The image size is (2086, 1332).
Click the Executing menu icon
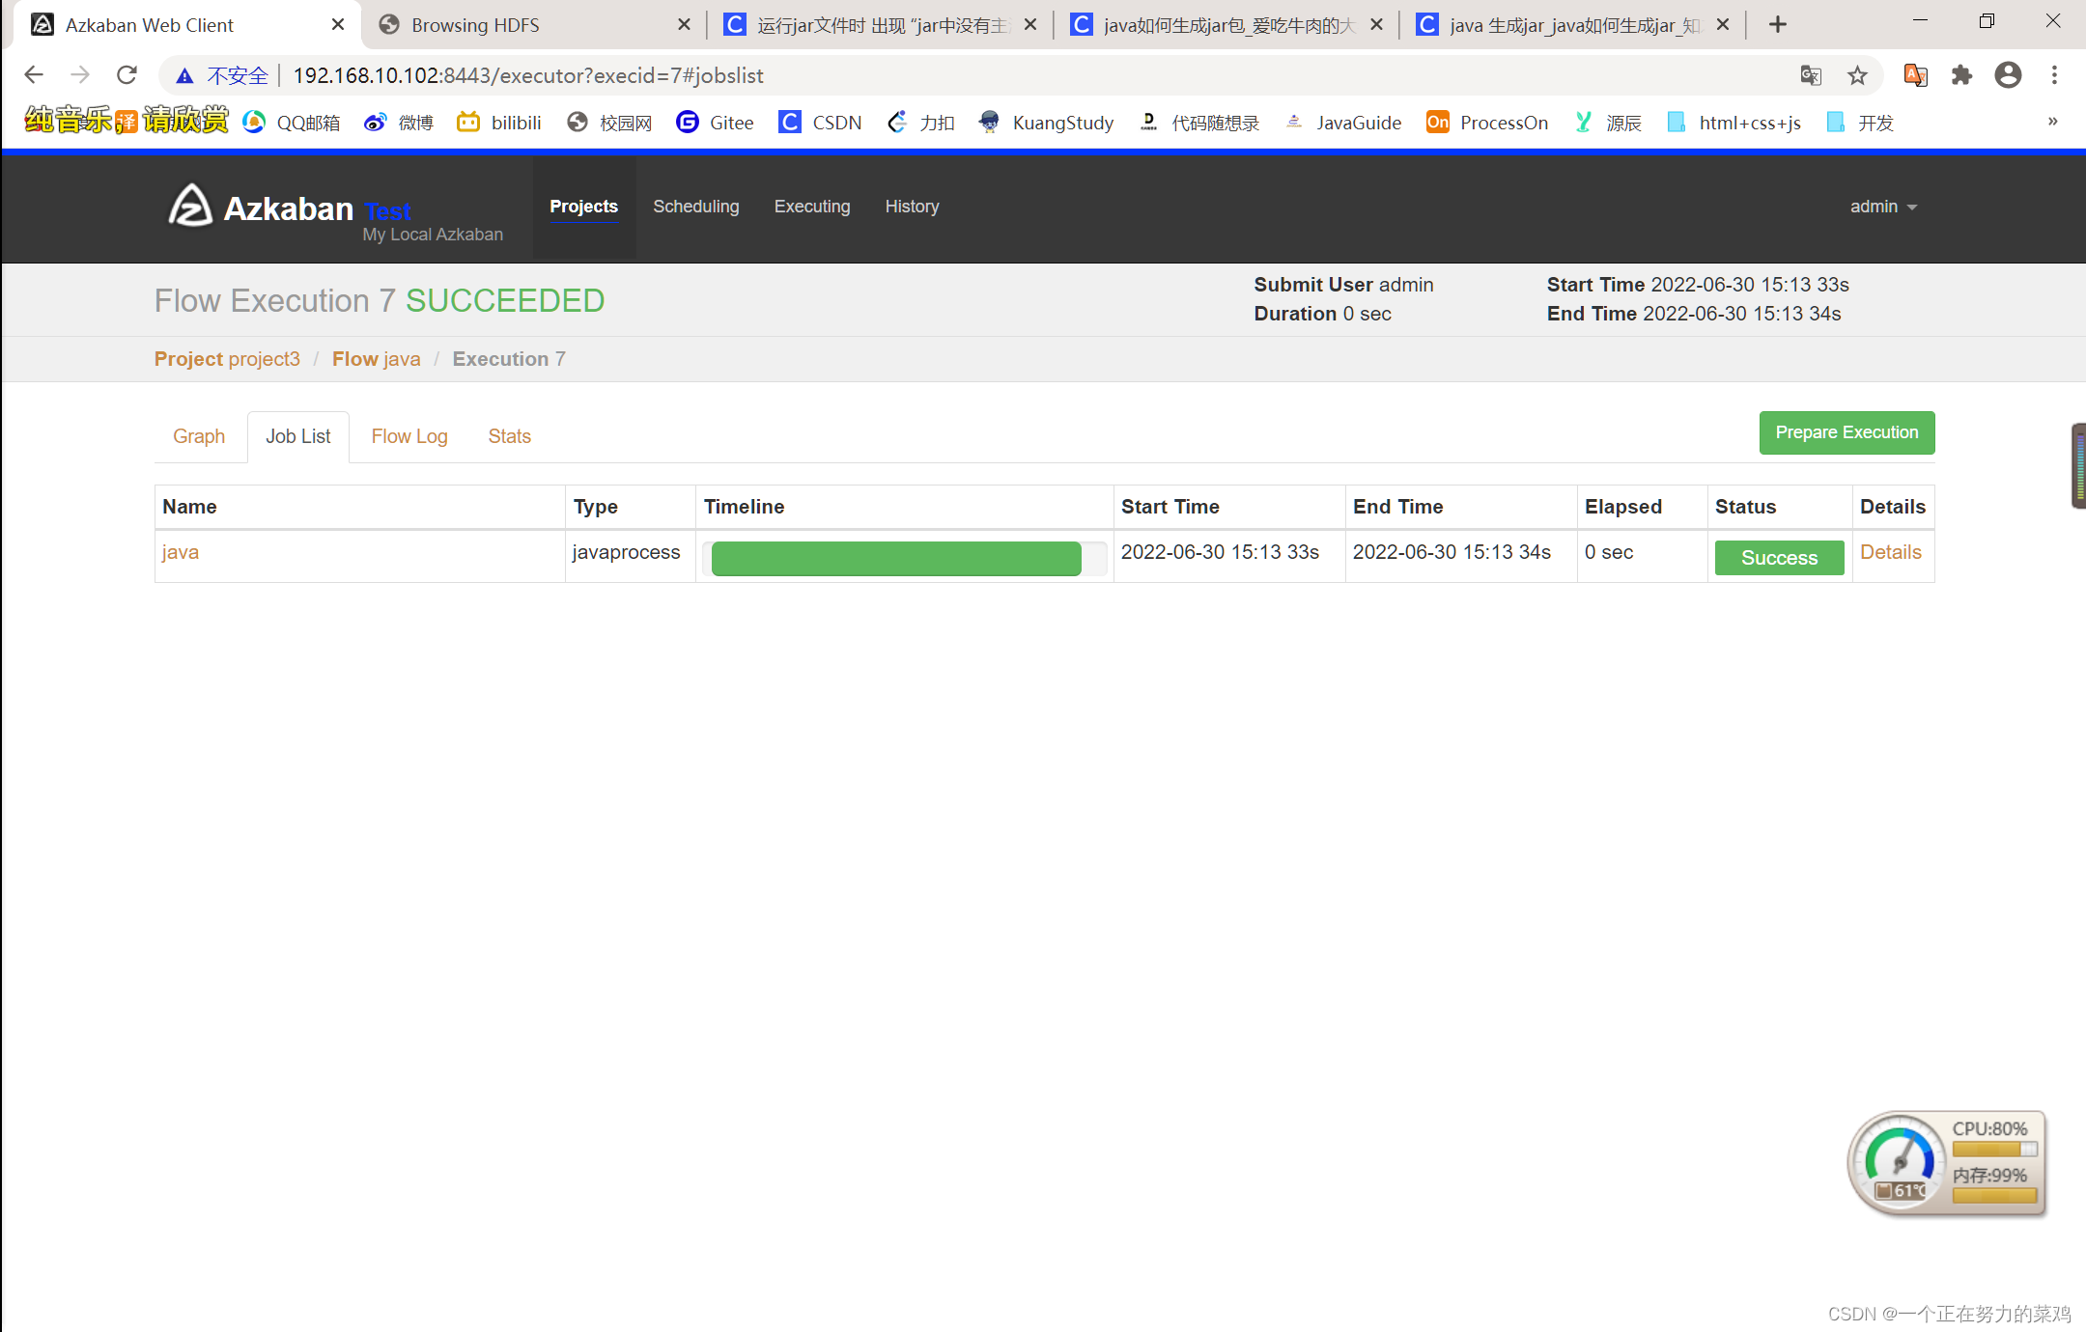click(x=812, y=205)
